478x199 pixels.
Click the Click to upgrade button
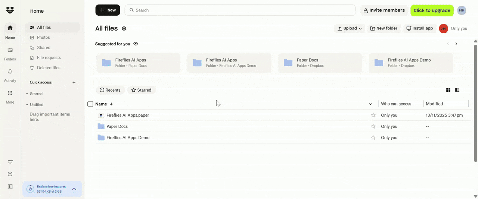[432, 10]
